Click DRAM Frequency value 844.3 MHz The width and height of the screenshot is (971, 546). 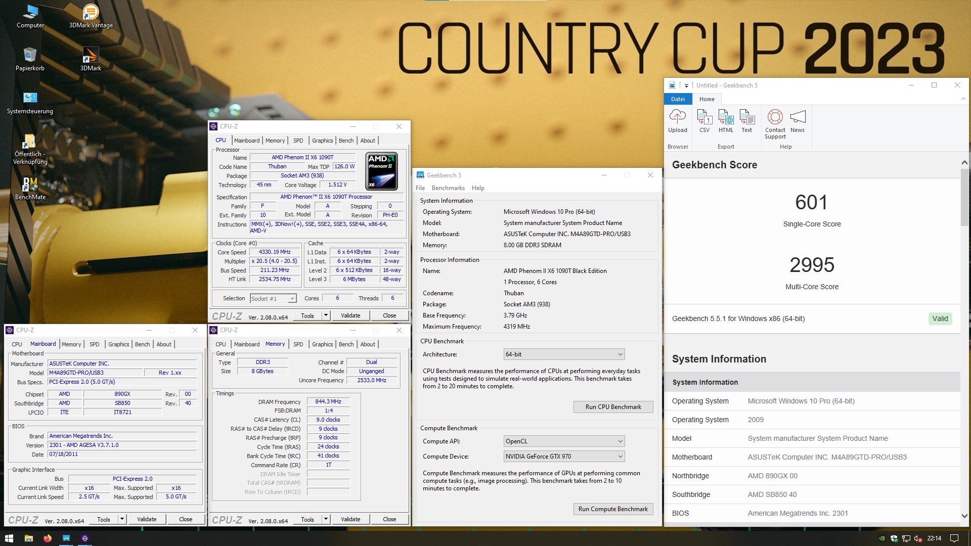(328, 402)
